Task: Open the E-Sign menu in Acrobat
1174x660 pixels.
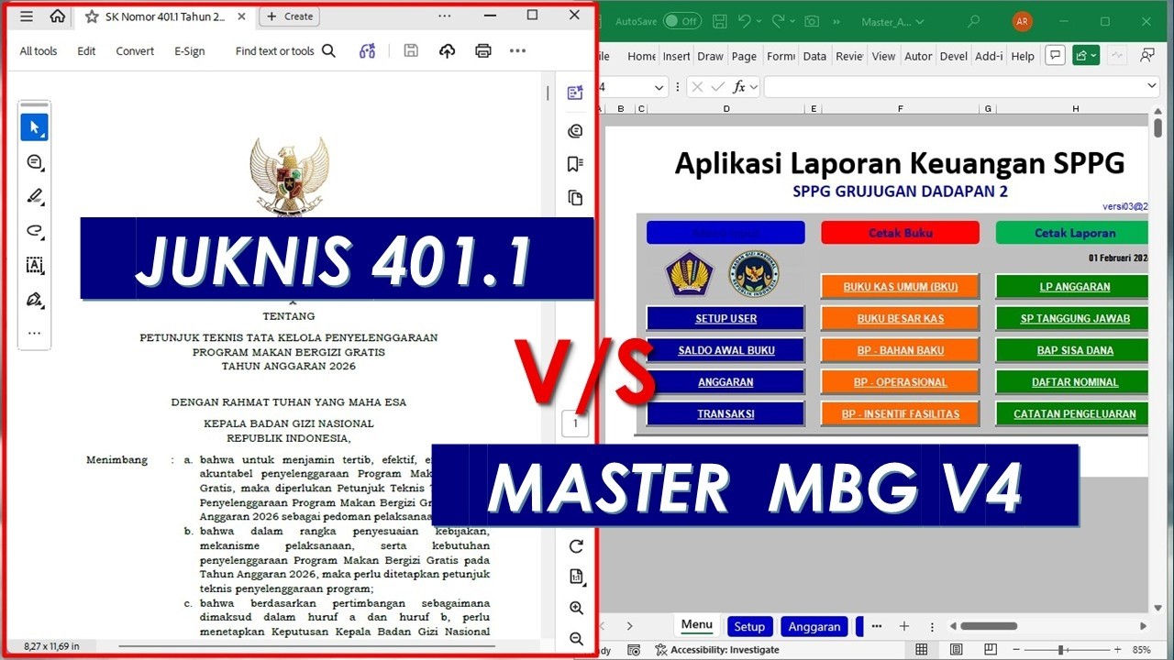Action: [190, 51]
